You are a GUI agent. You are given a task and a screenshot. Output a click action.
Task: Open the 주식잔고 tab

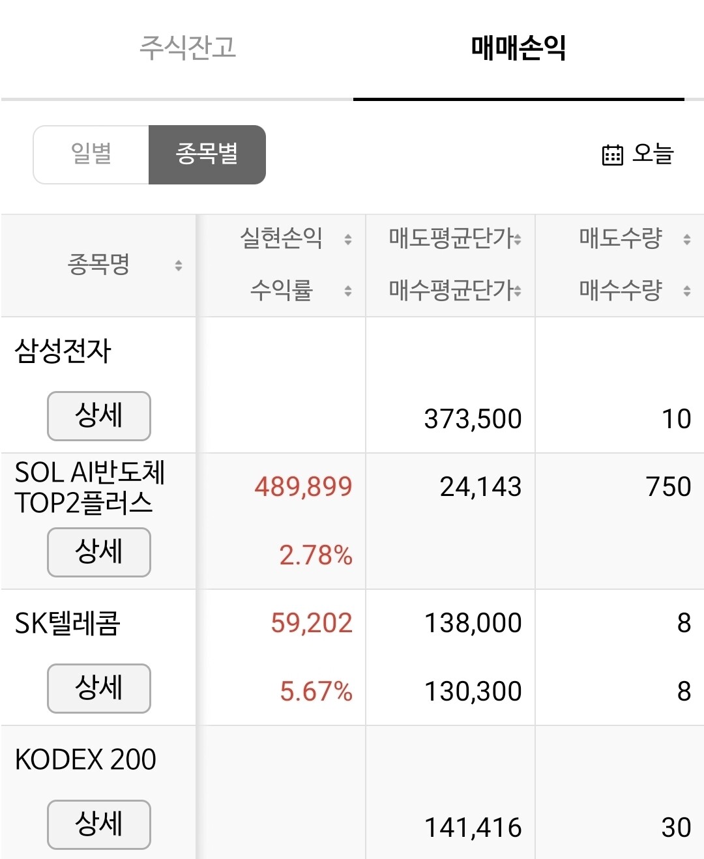tap(188, 48)
